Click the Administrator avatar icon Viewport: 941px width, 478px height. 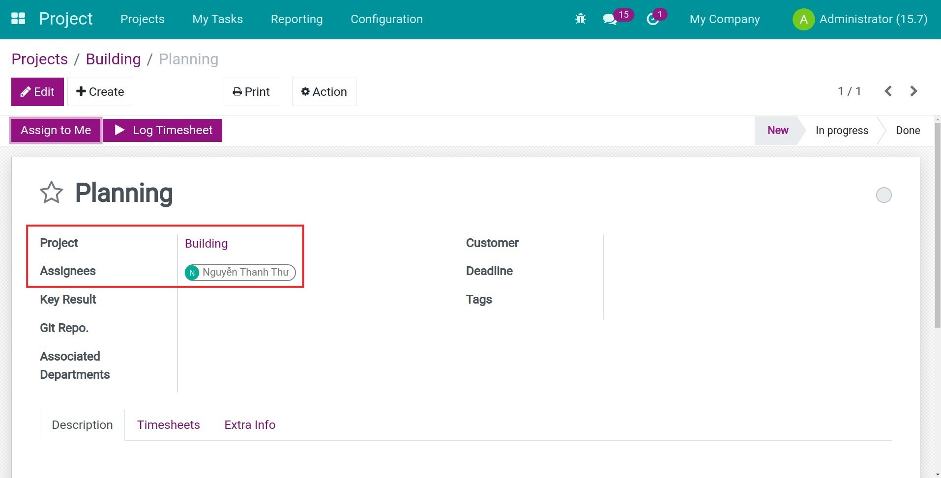click(803, 20)
